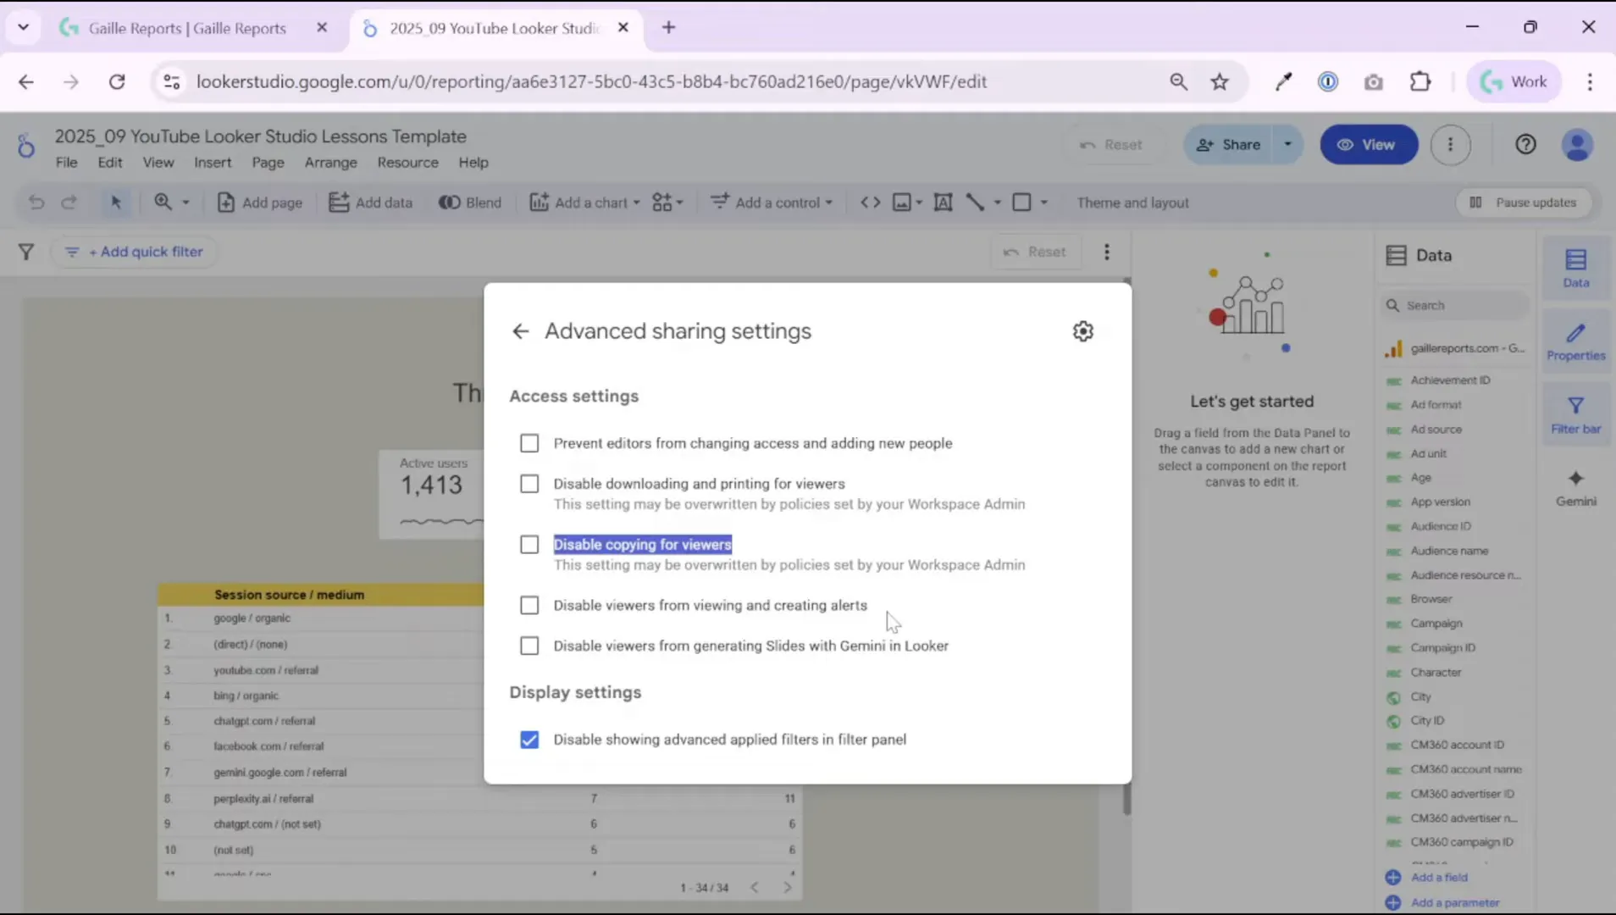
Task: Check Disable copying for viewers
Action: tap(529, 544)
